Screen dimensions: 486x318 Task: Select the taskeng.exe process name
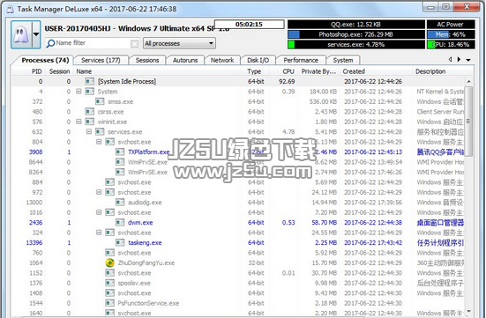click(x=145, y=242)
